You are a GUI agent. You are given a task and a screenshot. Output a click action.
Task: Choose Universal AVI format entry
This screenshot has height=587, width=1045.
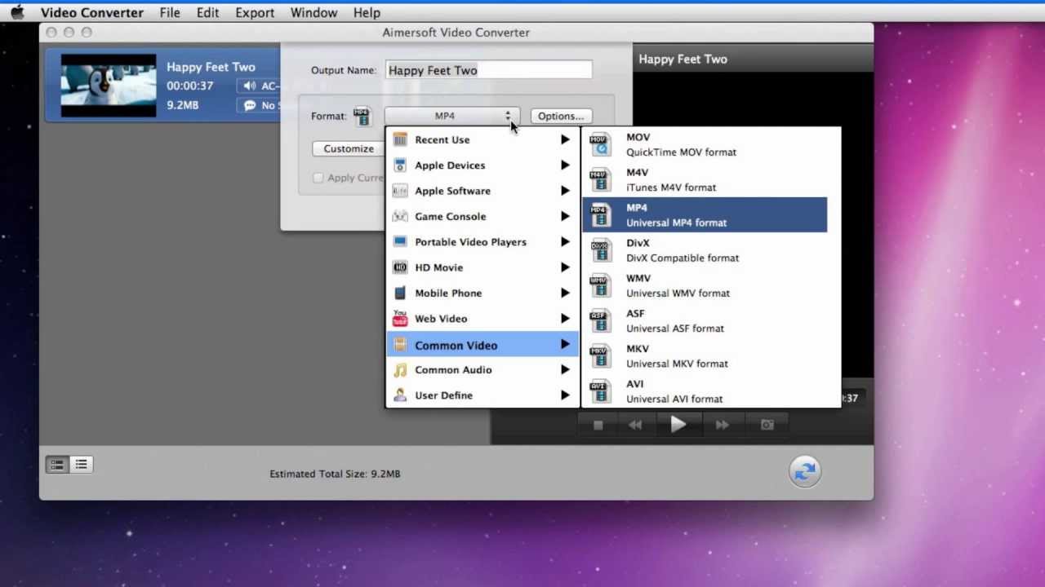point(704,391)
